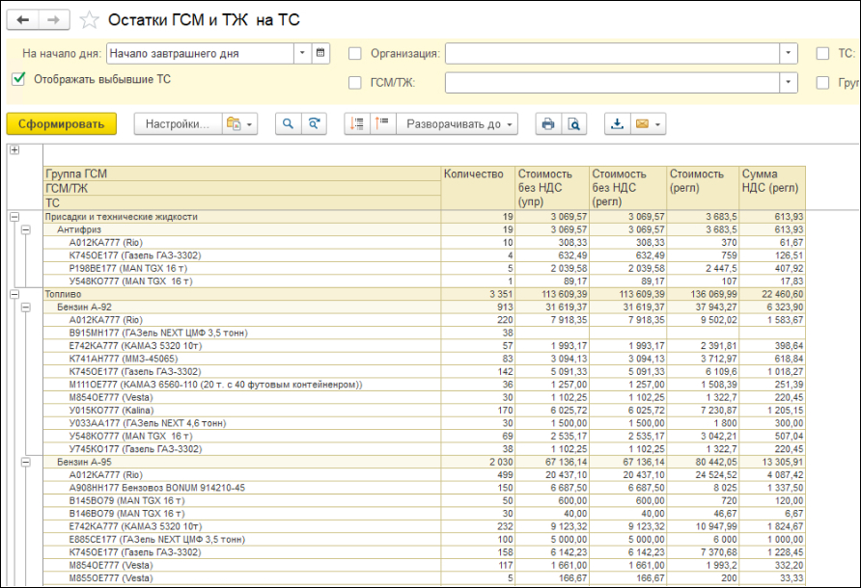Click the printer Print icon
Screen dimensions: 861x588
coord(547,123)
